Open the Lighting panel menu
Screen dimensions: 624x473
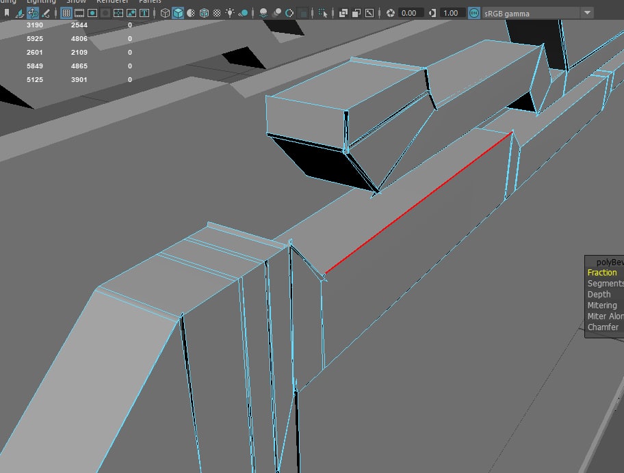coord(41,1)
